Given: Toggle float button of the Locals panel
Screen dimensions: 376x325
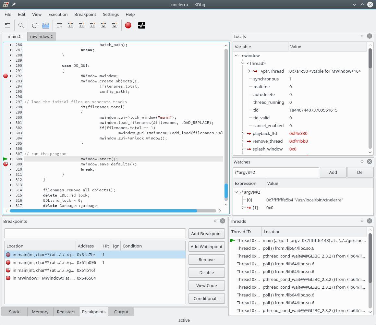Looking at the screenshot, I should [362, 36].
